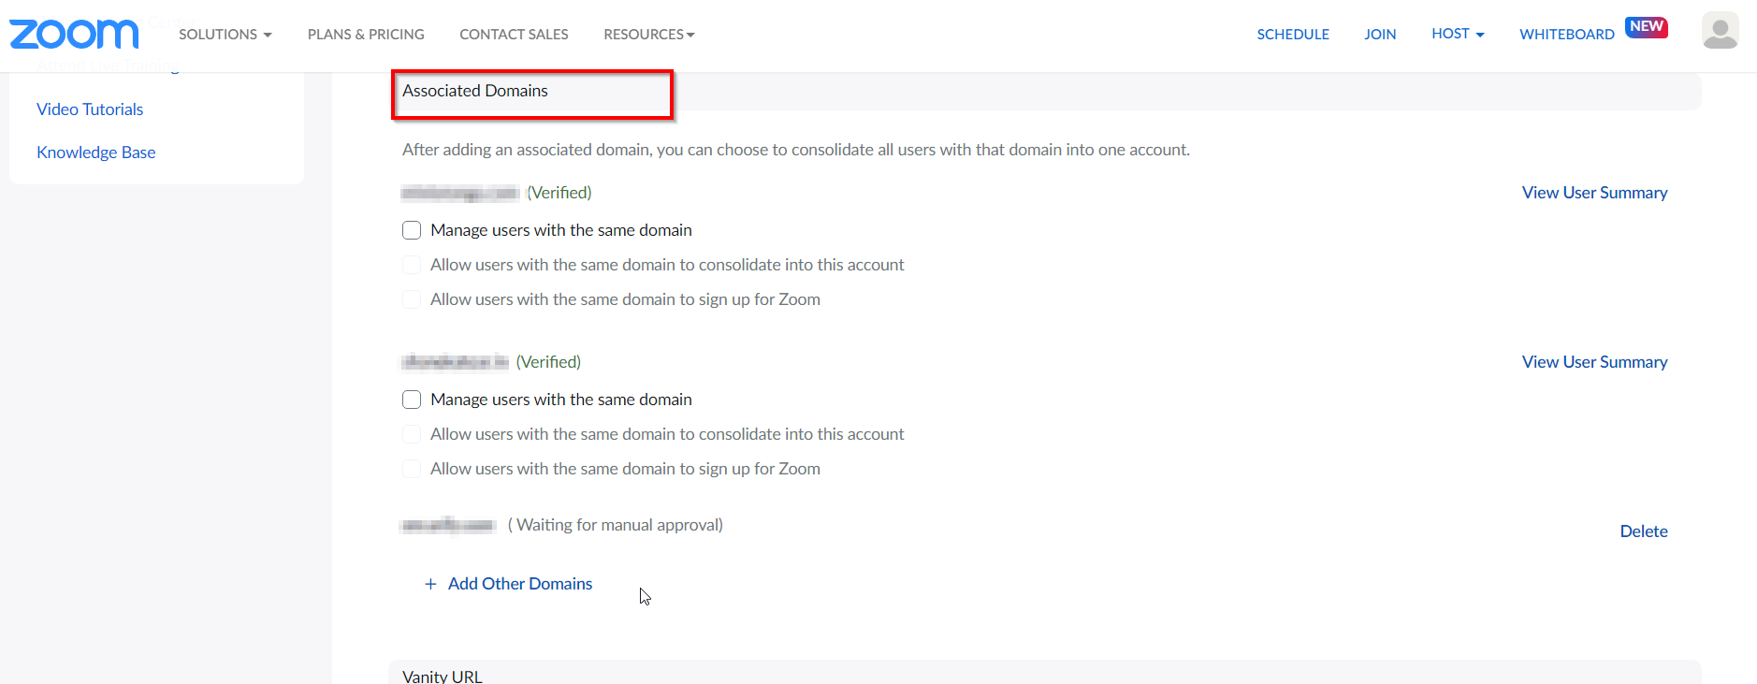Open Video Tutorials in the sidebar
The height and width of the screenshot is (684, 1757).
[x=90, y=109]
